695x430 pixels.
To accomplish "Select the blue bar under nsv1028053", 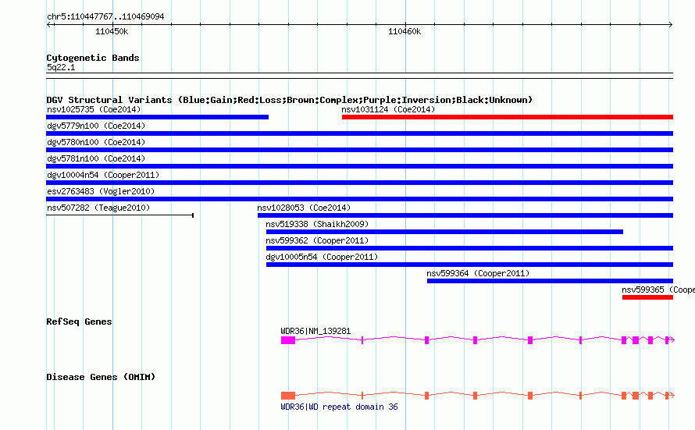I will coord(465,215).
